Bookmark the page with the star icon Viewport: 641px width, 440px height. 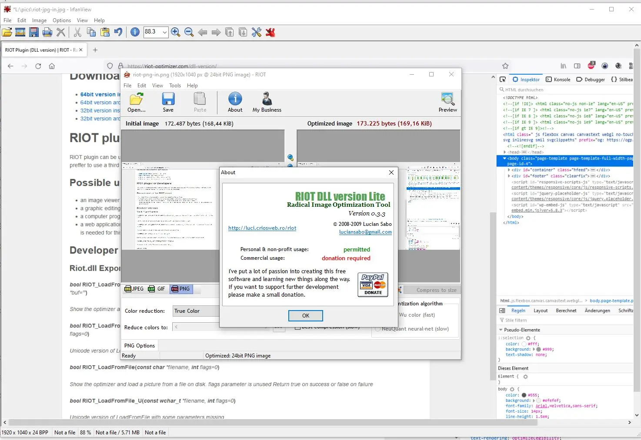(505, 66)
